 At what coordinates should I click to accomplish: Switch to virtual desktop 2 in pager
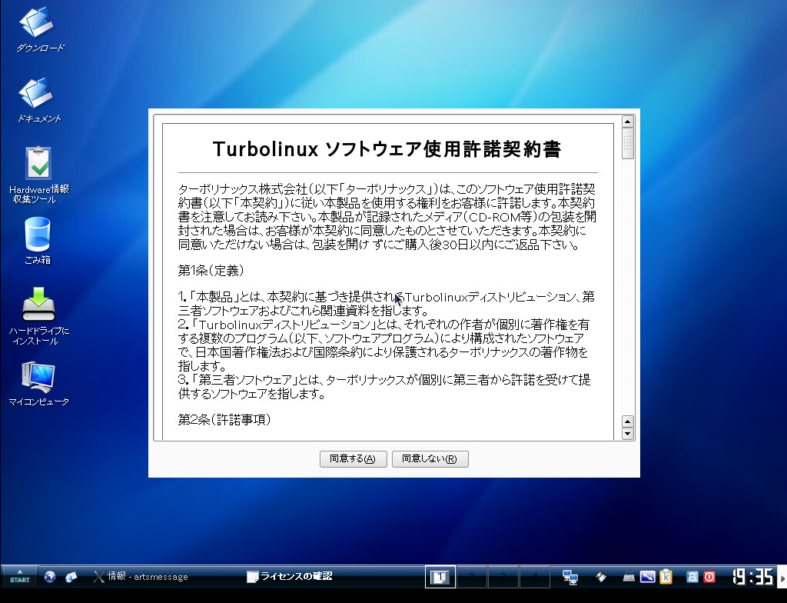click(x=471, y=576)
